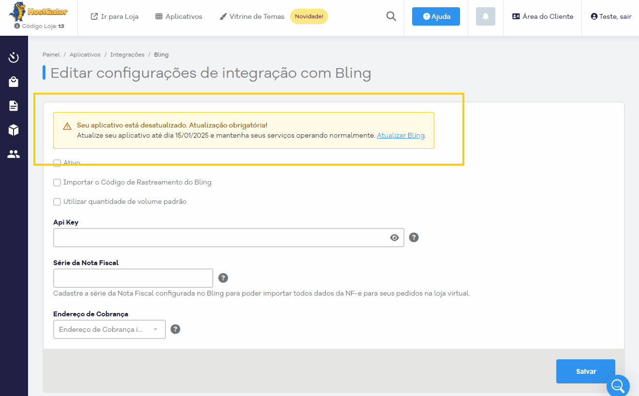
Task: Toggle Api Key visibility eye icon
Action: point(395,238)
